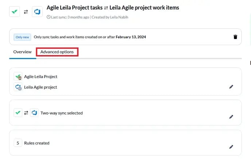The image size is (251, 159).
Task: Click the Leila Agile project Azure icon
Action: click(x=18, y=87)
